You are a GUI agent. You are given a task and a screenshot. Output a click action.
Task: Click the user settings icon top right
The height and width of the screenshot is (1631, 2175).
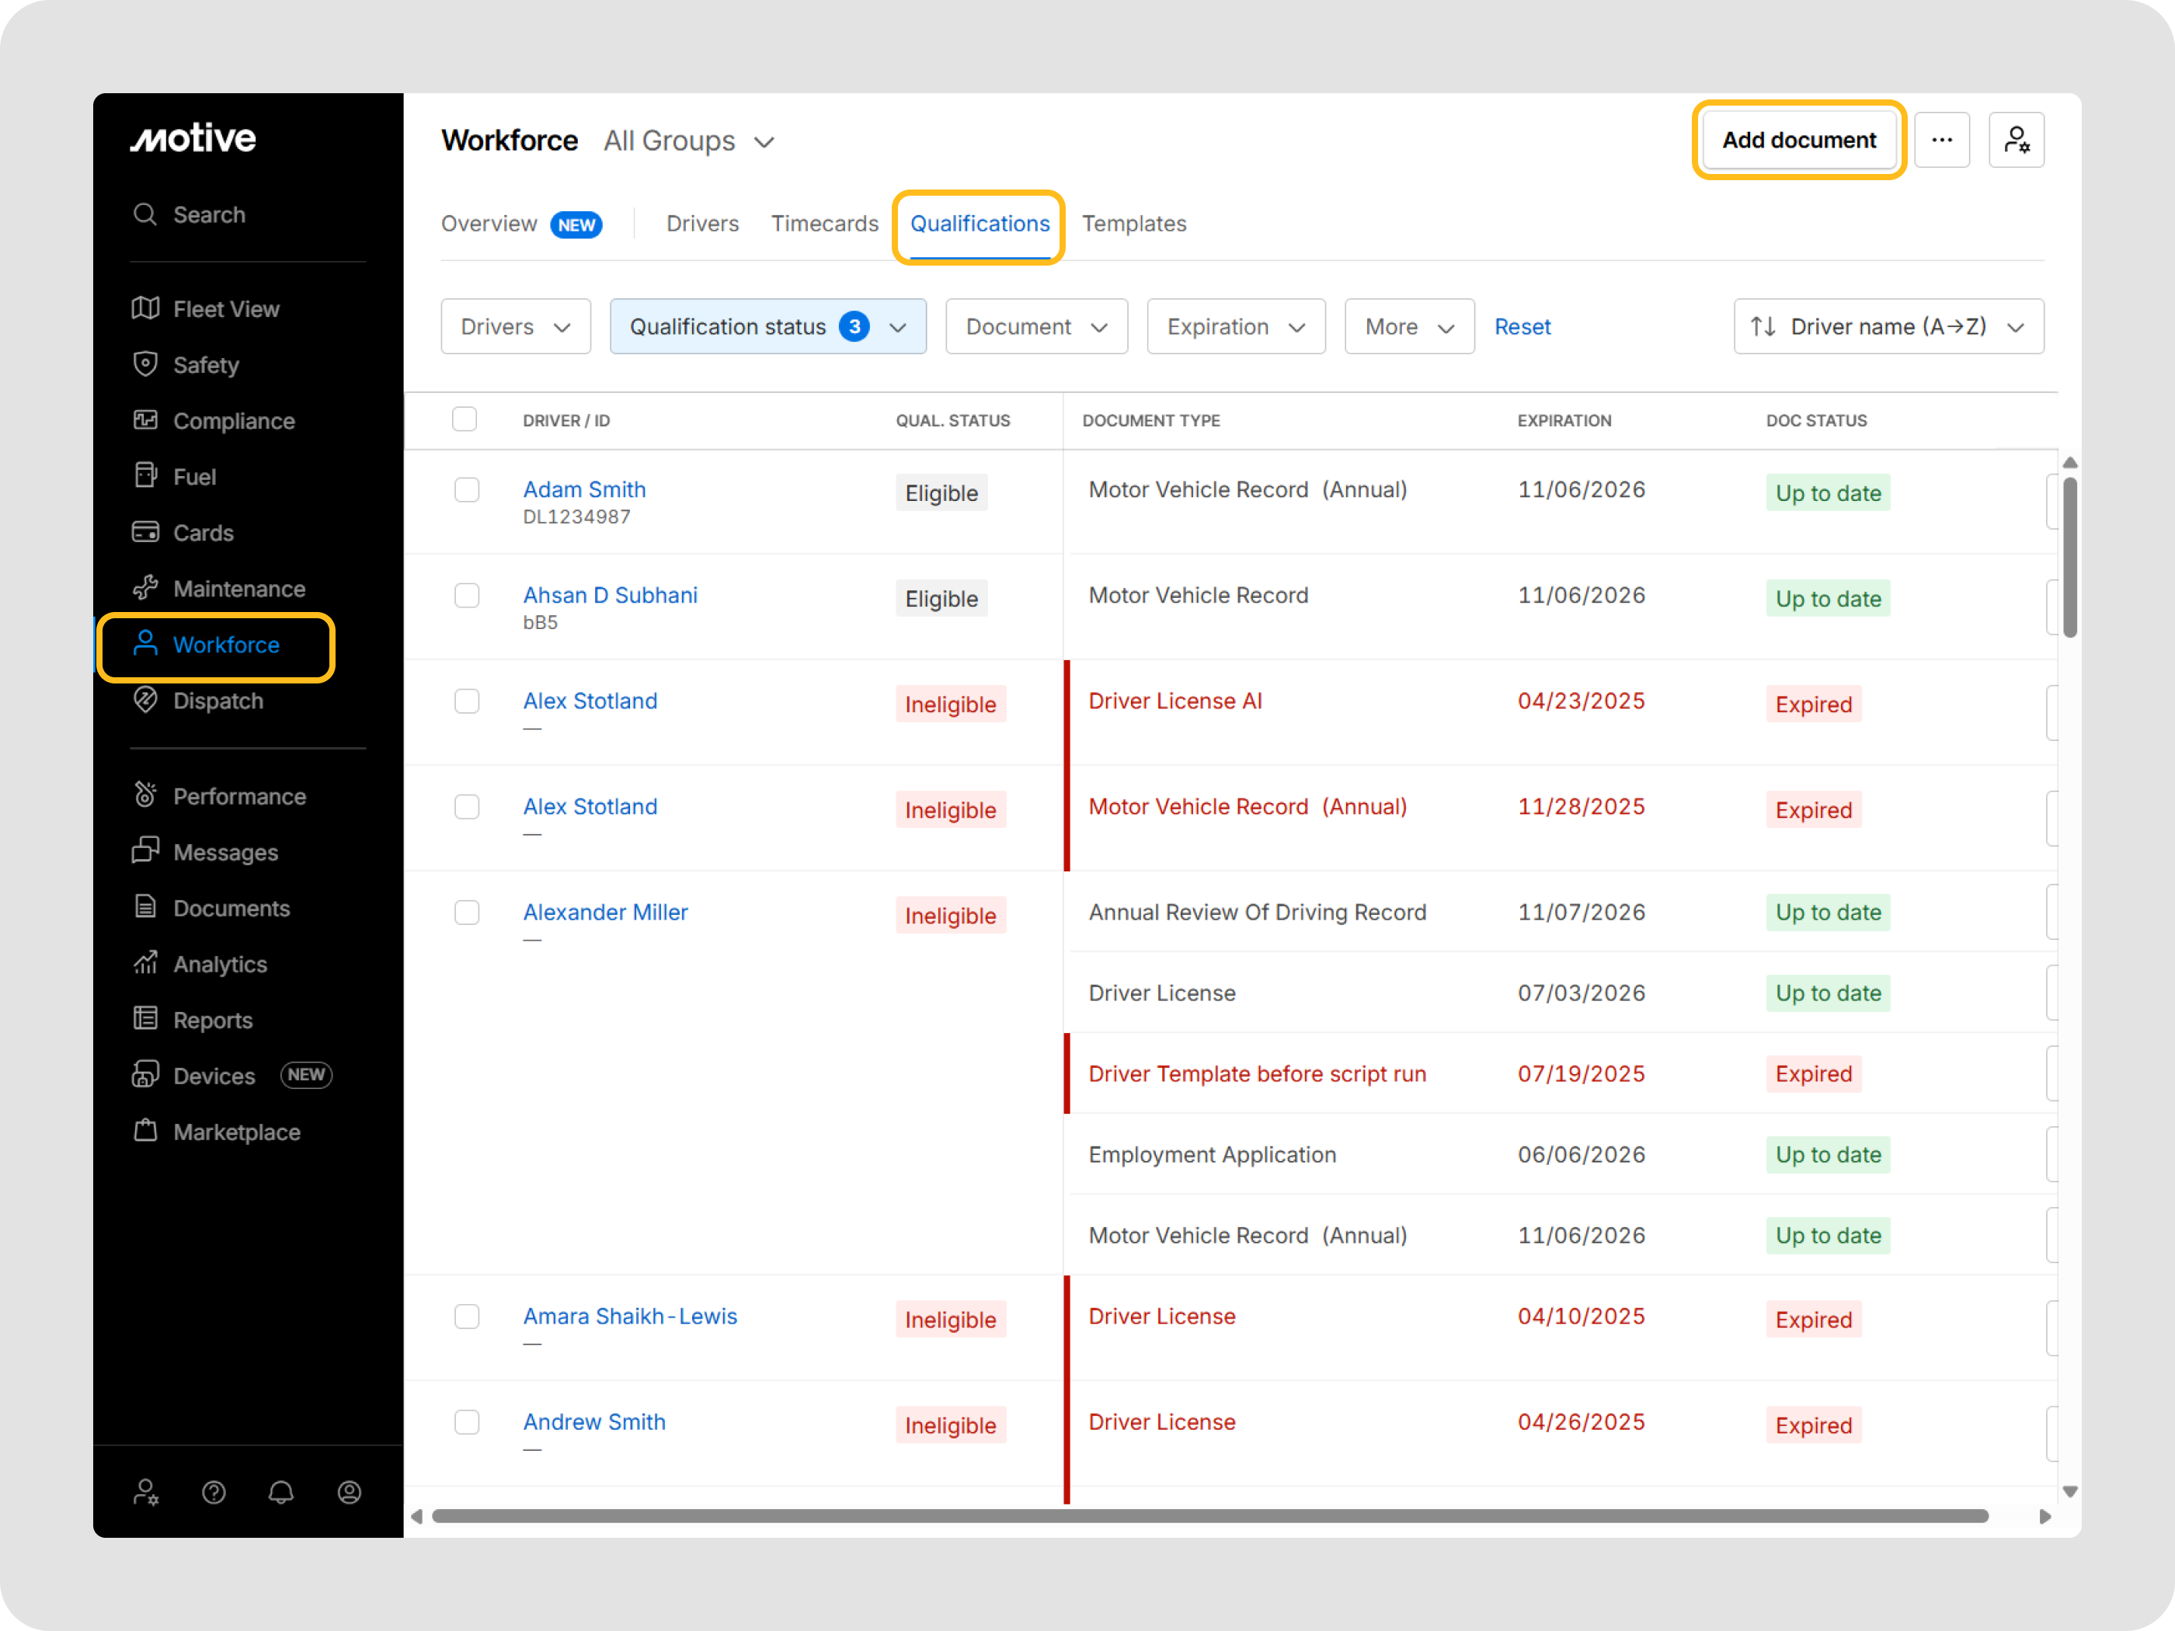point(2016,141)
